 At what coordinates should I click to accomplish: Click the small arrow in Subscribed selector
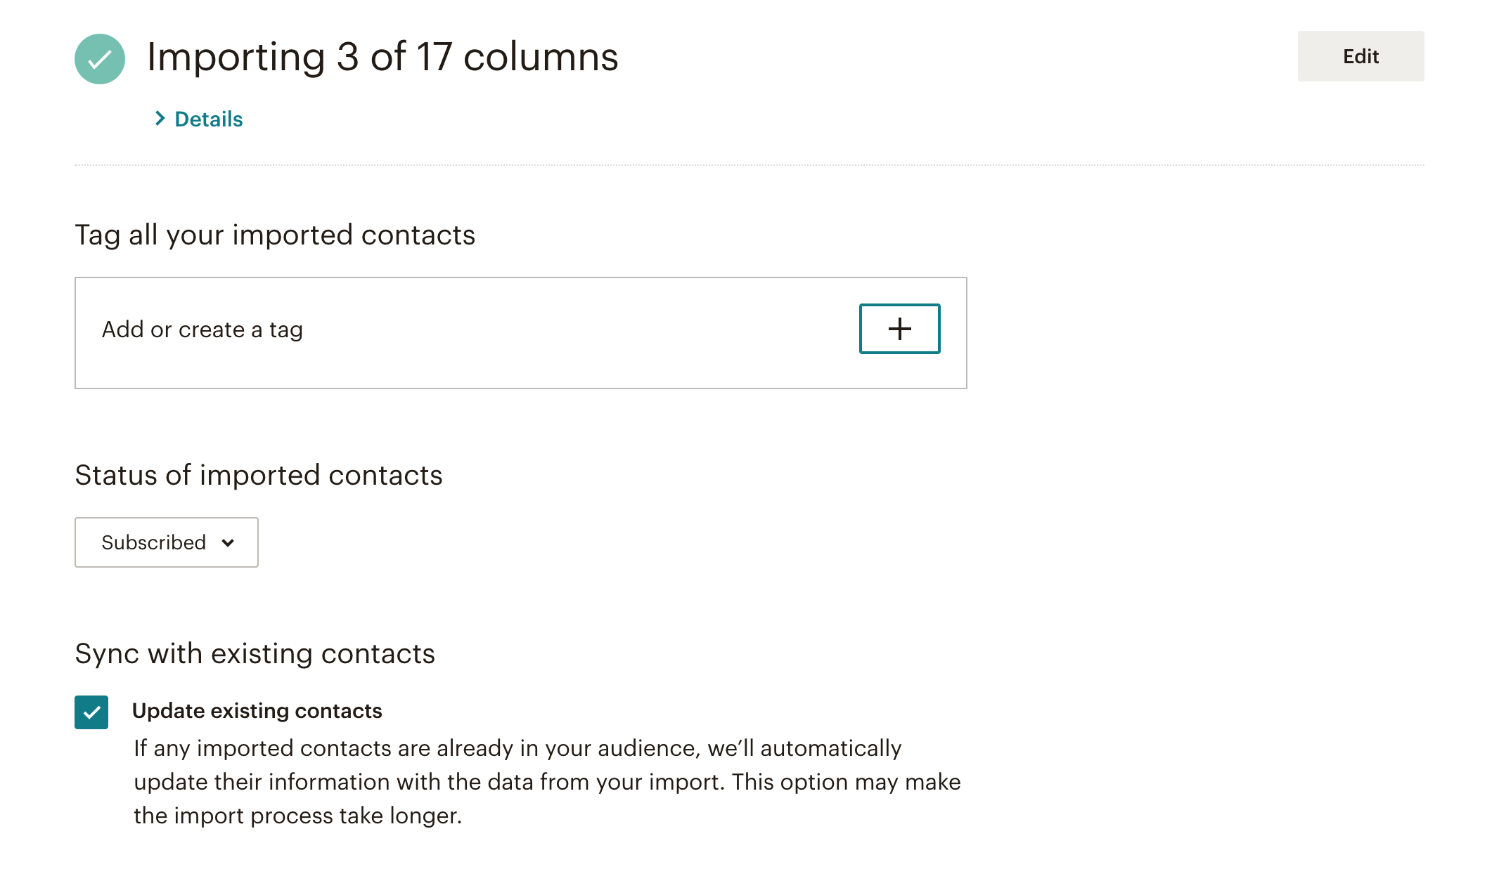click(228, 542)
